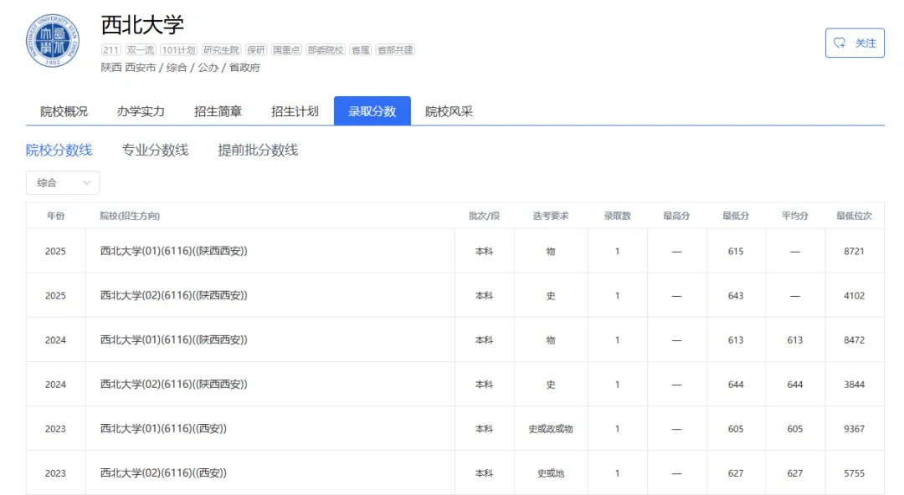Click the 省属 tag
Image resolution: width=904 pixels, height=495 pixels.
[360, 50]
